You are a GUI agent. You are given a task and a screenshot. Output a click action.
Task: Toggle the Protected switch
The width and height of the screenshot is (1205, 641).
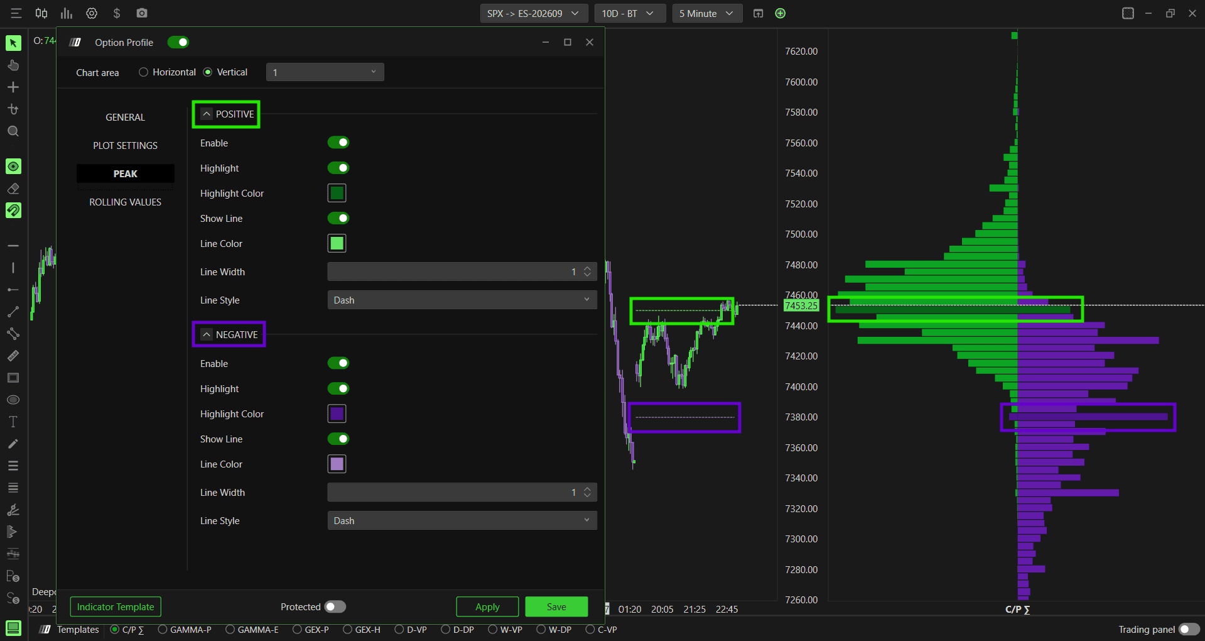[x=335, y=606]
